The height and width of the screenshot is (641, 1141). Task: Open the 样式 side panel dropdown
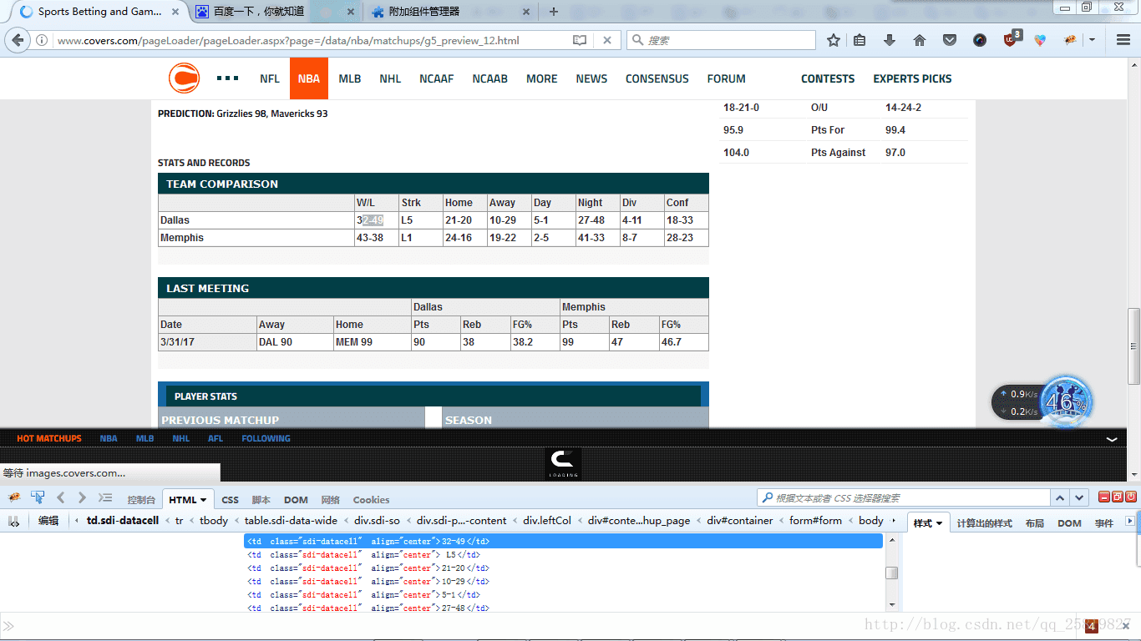[x=939, y=523]
